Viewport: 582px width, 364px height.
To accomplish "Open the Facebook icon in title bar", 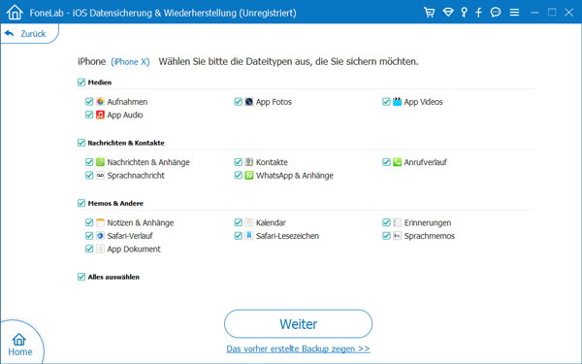I will pos(478,13).
